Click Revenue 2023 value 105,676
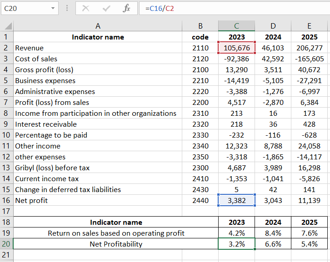The width and height of the screenshot is (330, 262). click(236, 48)
